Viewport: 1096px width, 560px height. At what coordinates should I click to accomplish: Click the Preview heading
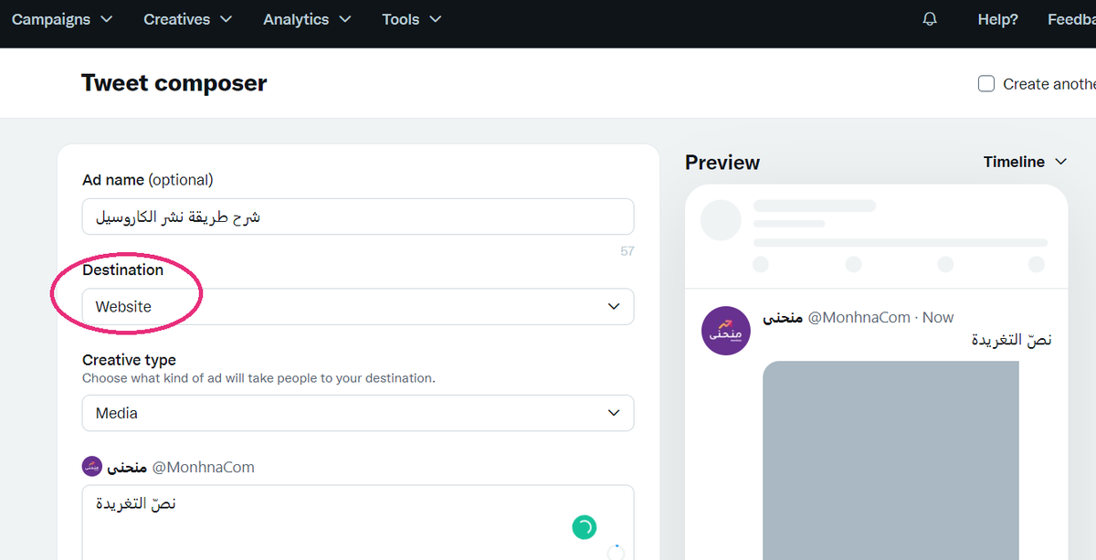[x=722, y=163]
